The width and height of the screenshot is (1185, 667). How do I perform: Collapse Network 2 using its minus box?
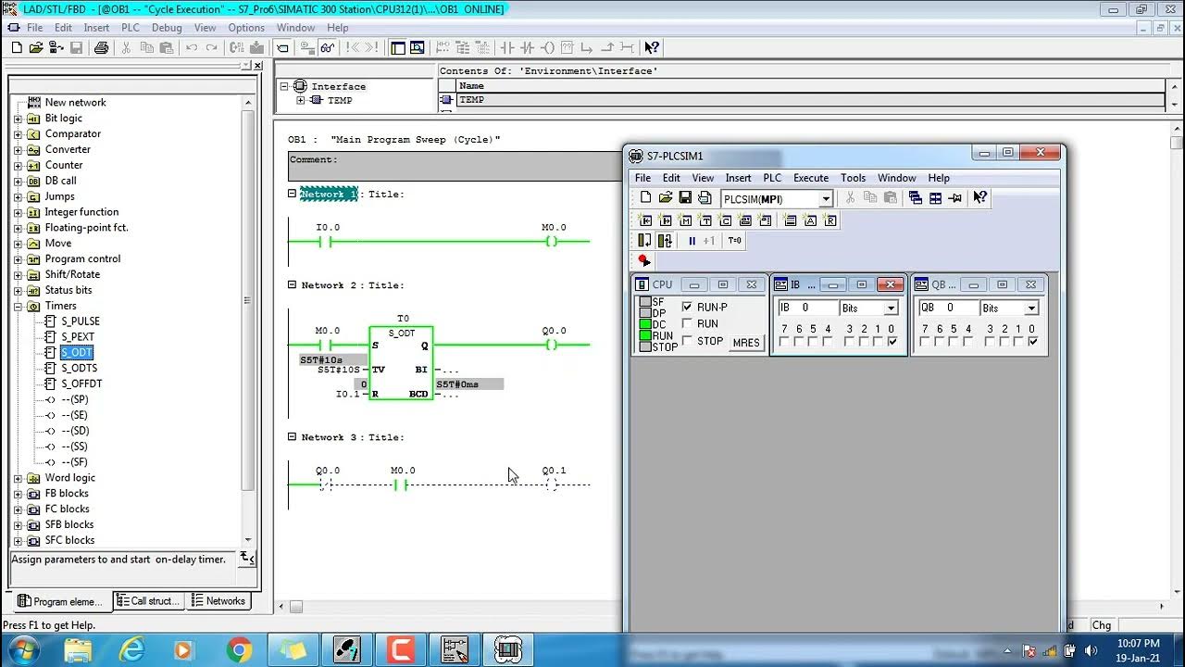[x=293, y=285]
